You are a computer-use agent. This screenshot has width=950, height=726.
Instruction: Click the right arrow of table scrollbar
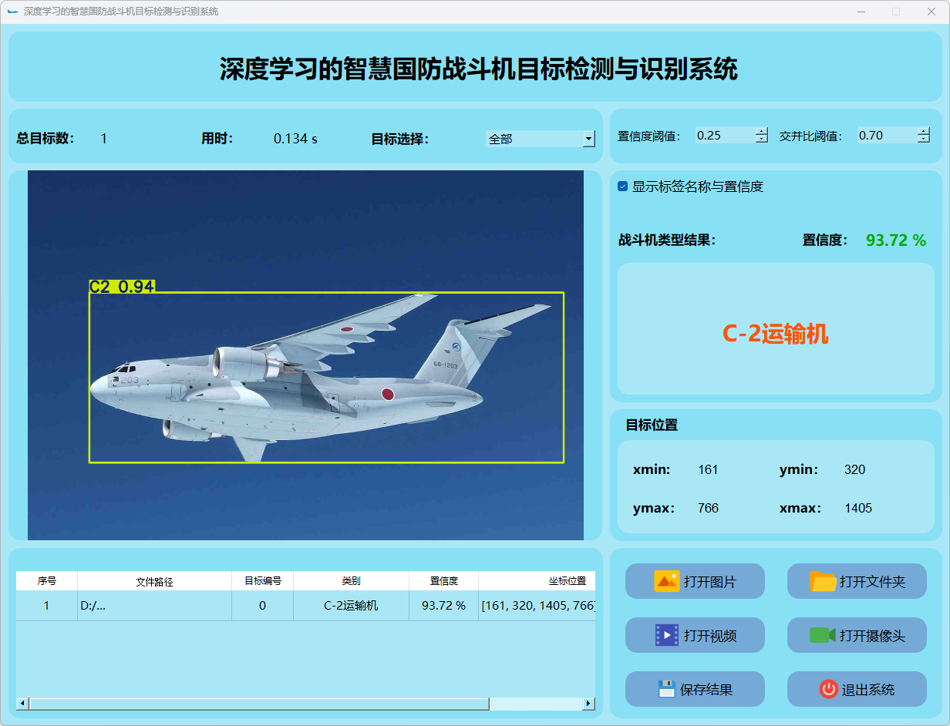[x=589, y=704]
